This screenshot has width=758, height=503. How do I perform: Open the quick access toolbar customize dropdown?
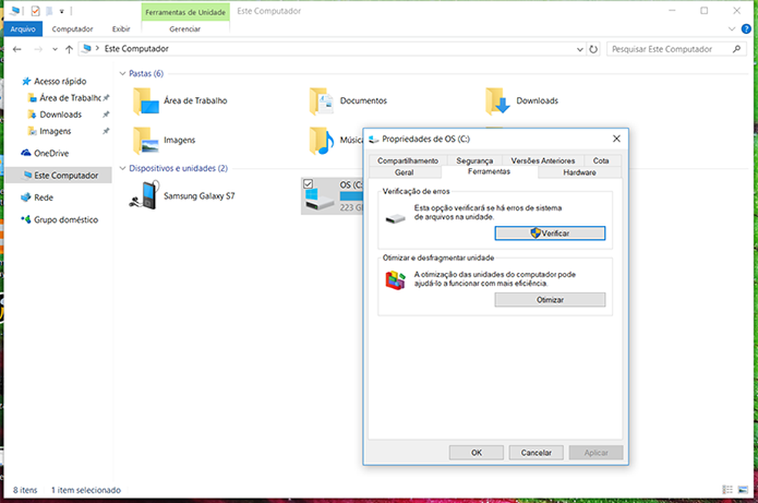click(x=62, y=11)
